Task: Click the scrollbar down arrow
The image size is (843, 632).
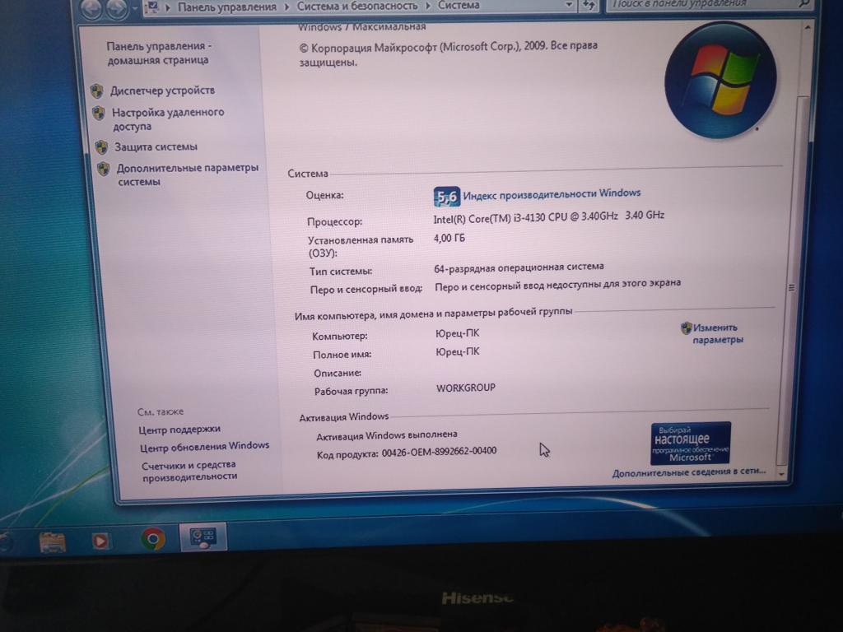Action: pos(782,474)
